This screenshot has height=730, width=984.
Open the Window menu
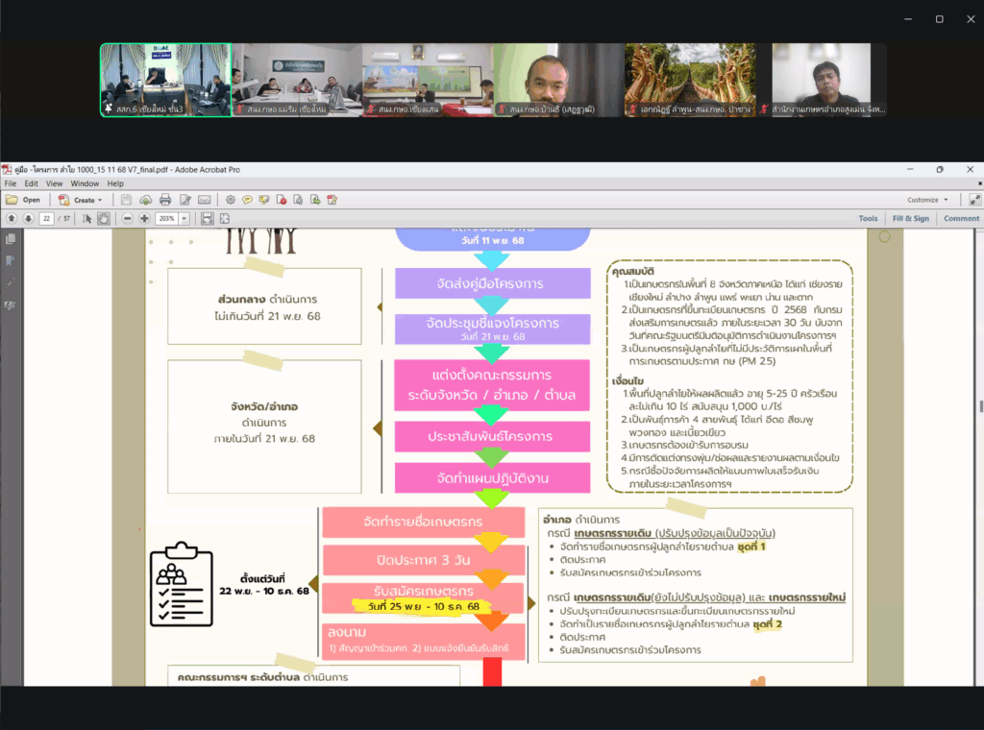[85, 183]
